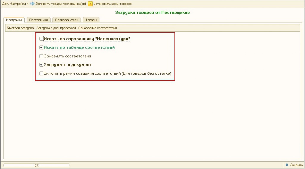Image resolution: width=305 pixels, height=169 pixels.
Task: Open the Доп. Настройки dropdown menu
Action: pos(15,4)
